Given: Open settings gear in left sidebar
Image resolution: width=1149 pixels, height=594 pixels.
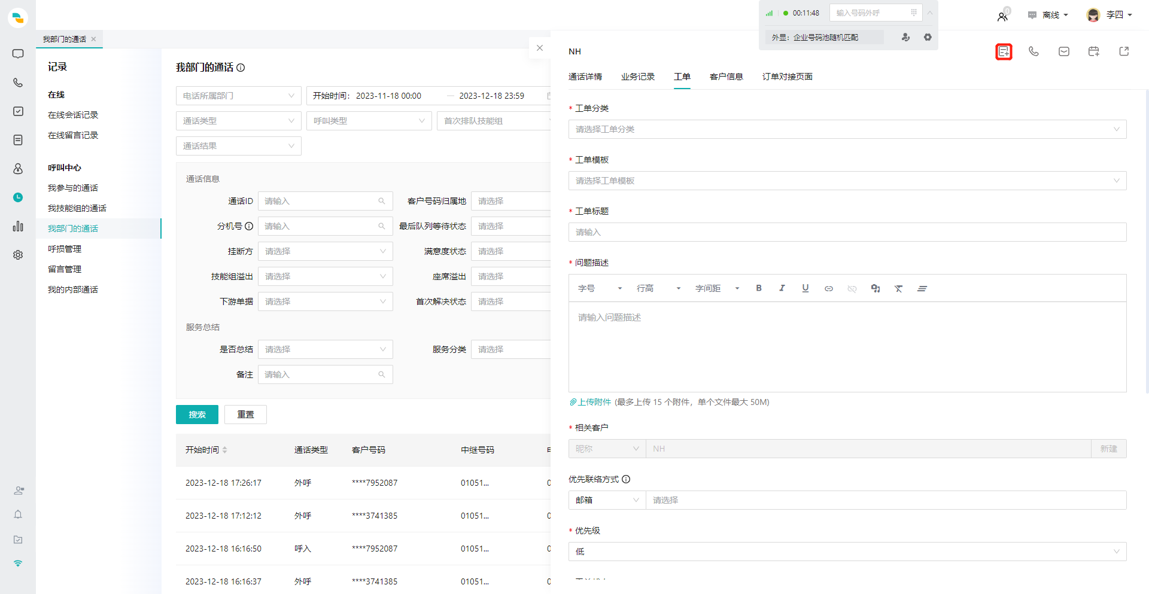Looking at the screenshot, I should (x=18, y=255).
